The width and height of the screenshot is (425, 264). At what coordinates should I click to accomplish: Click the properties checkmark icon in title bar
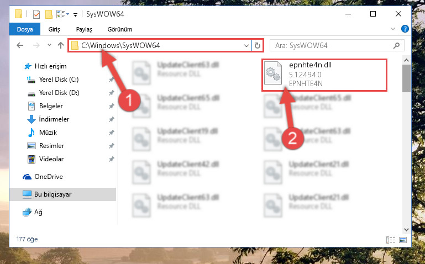[36, 14]
